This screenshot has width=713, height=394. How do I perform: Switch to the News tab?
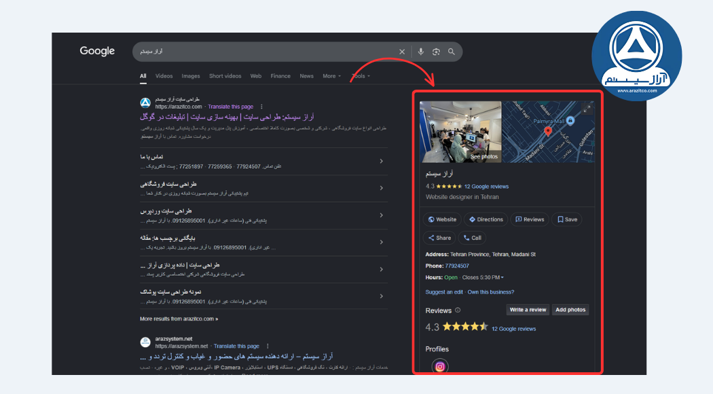coord(306,76)
